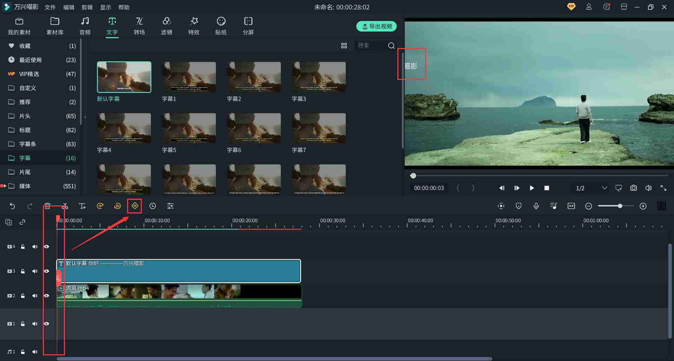
Task: Stop the preview playback
Action: coord(547,188)
